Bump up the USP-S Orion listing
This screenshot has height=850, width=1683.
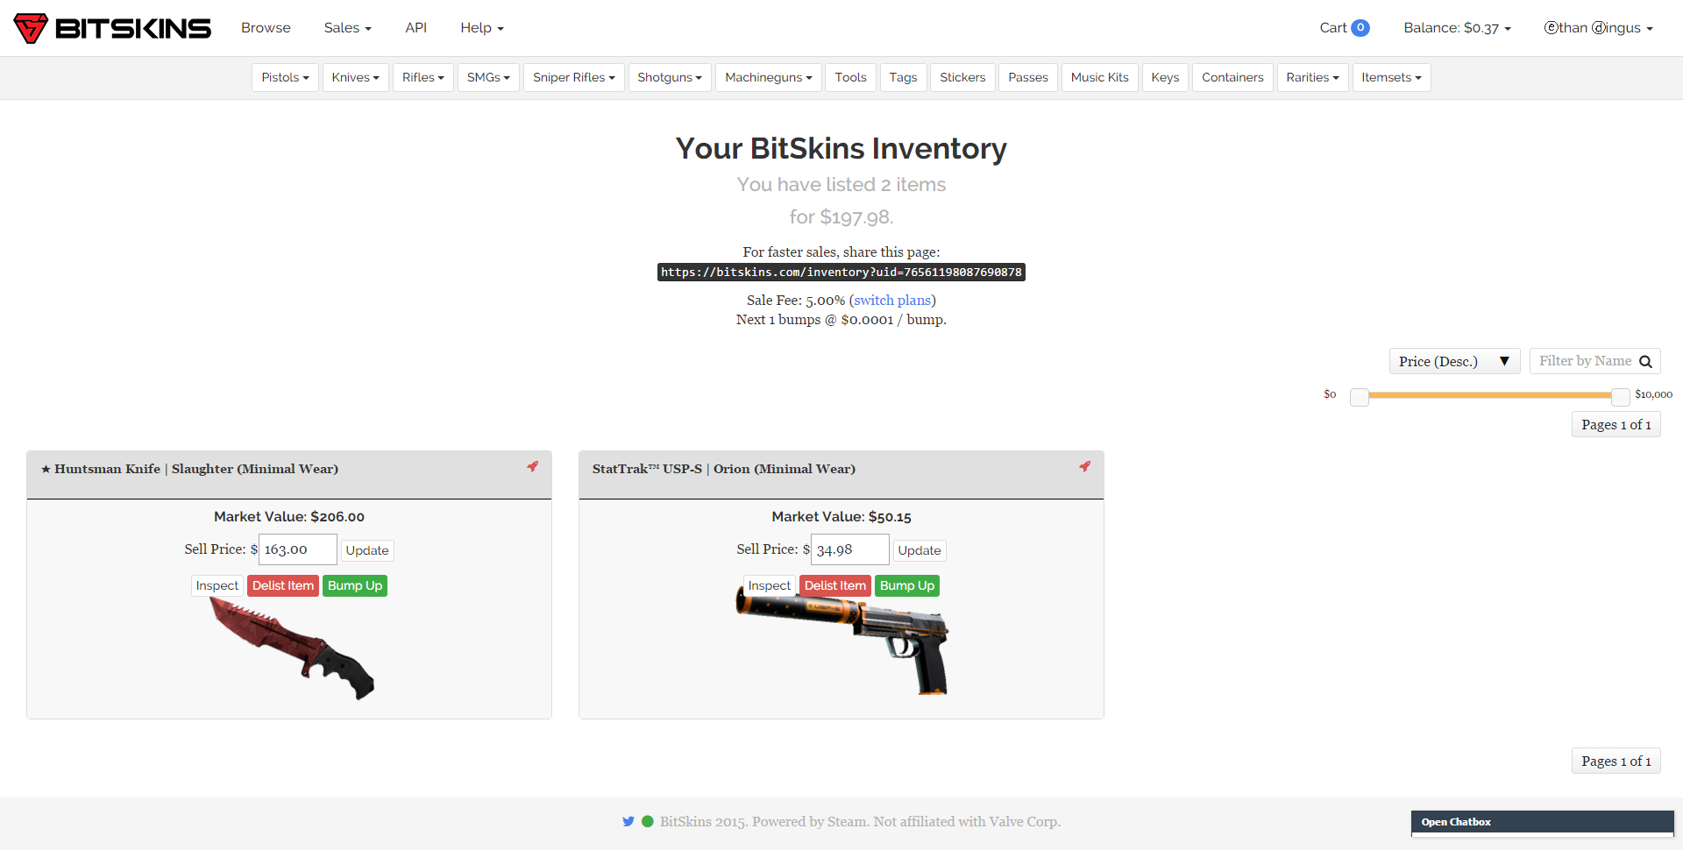[907, 585]
